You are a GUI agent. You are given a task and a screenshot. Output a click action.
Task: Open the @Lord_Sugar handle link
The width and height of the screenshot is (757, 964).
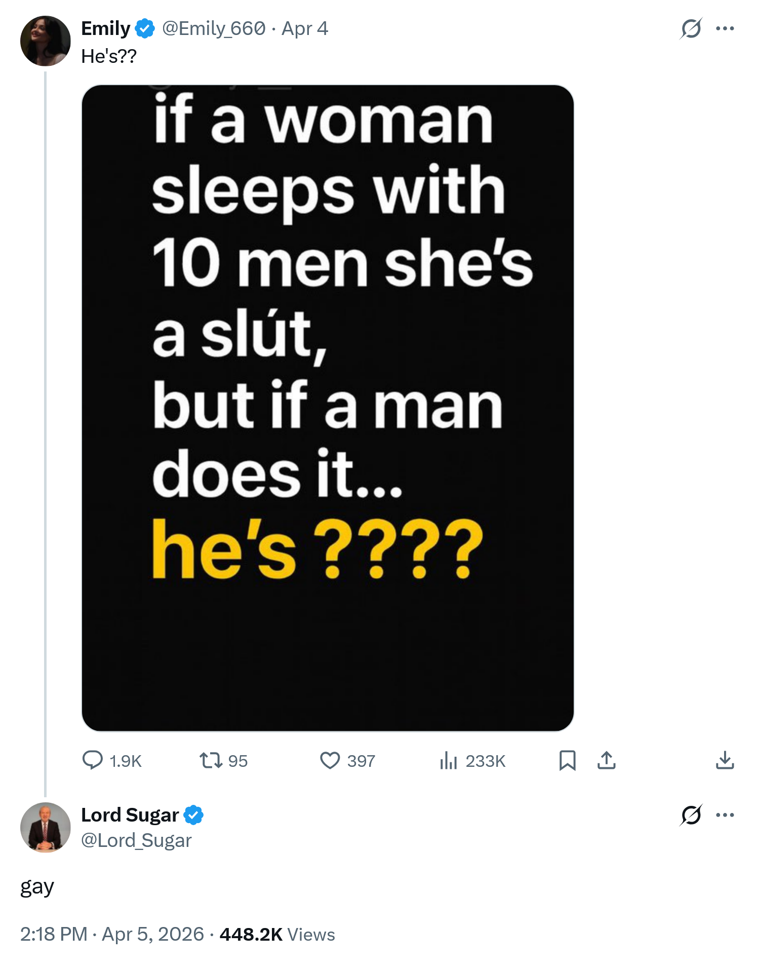pyautogui.click(x=136, y=840)
